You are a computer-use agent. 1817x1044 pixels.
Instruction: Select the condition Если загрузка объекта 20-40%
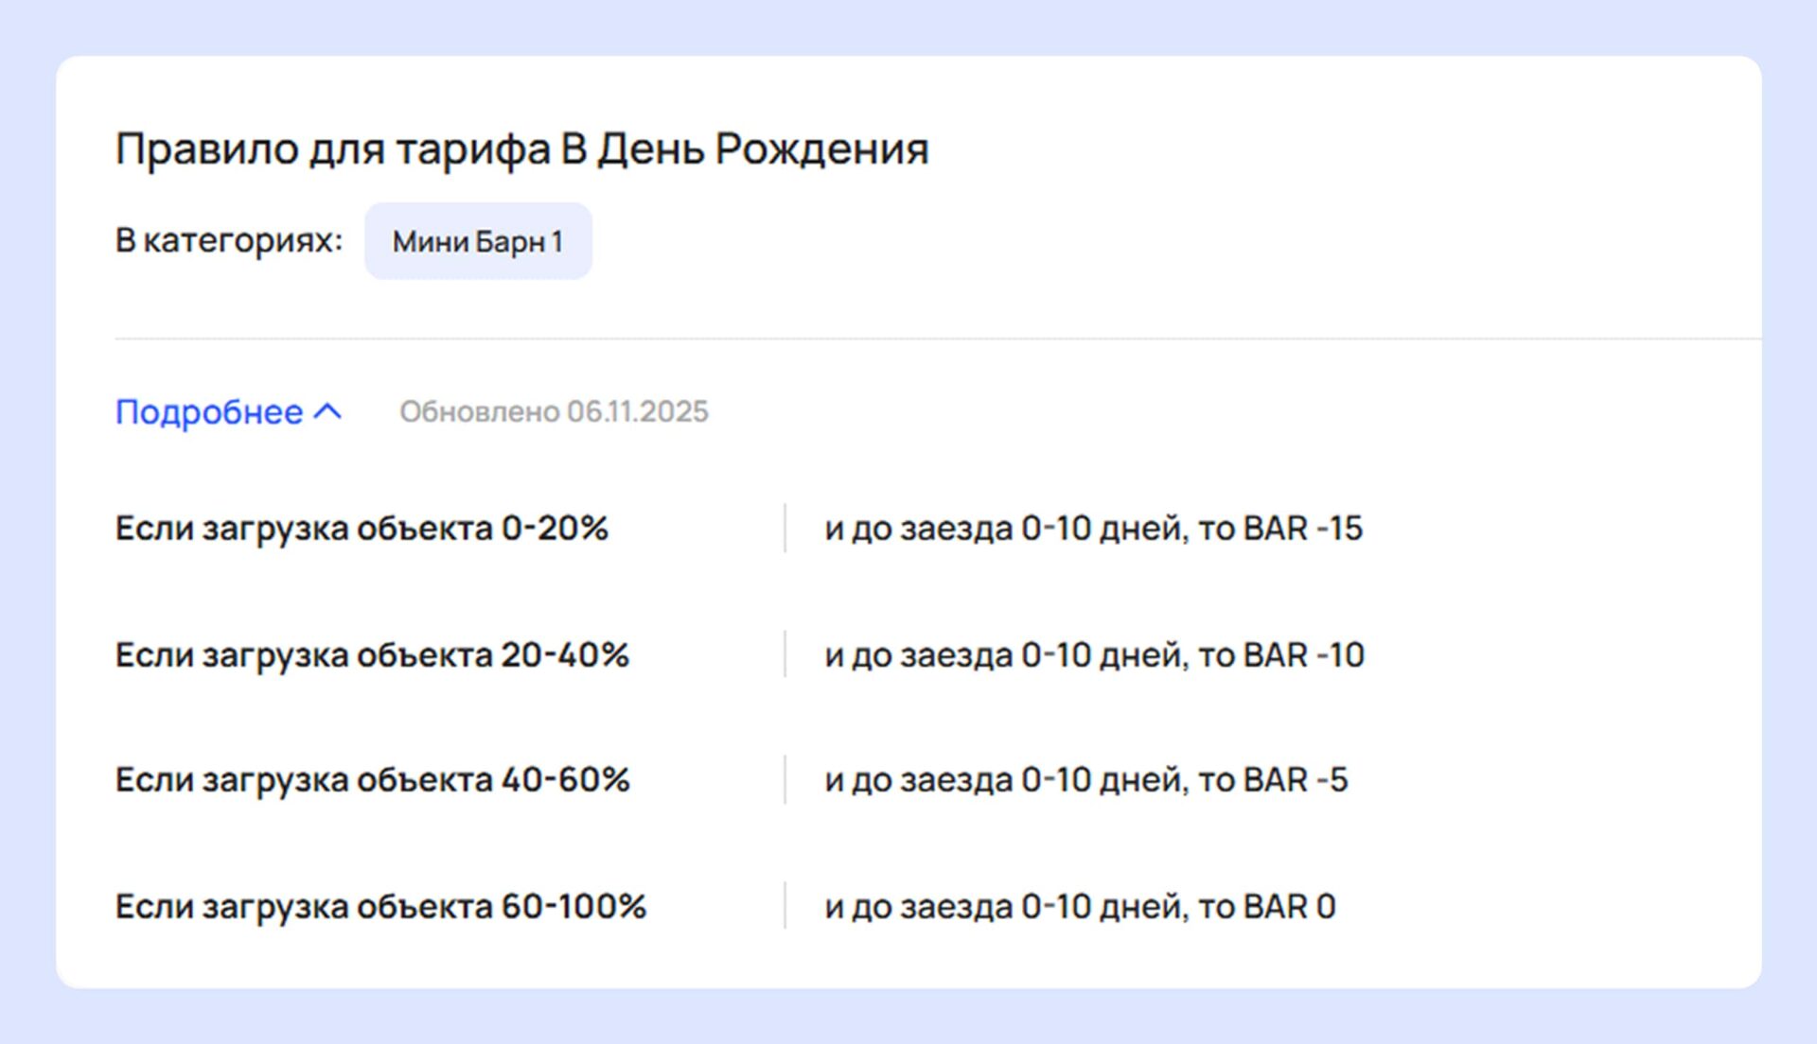point(372,655)
